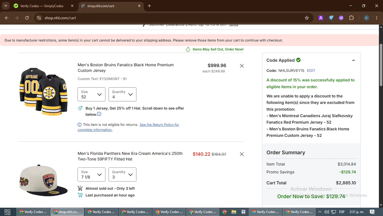The image size is (383, 216).
Task: Click the text each $249.99
Action: tap(214, 71)
